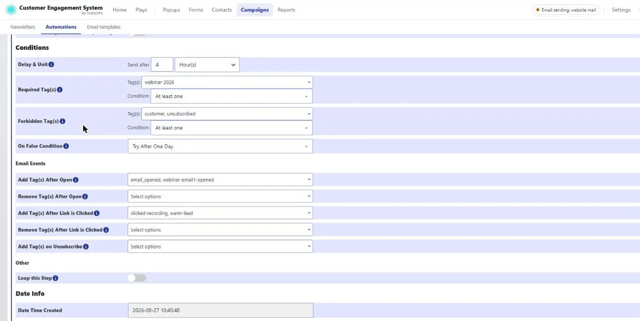Click info icon for Remove Tag(s) After Open

(85, 196)
